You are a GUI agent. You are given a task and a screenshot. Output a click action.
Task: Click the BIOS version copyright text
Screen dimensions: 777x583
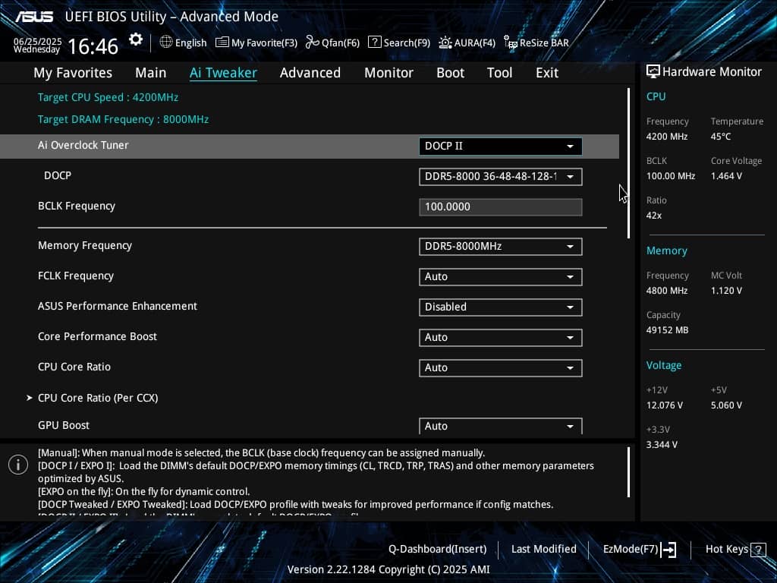coord(388,569)
